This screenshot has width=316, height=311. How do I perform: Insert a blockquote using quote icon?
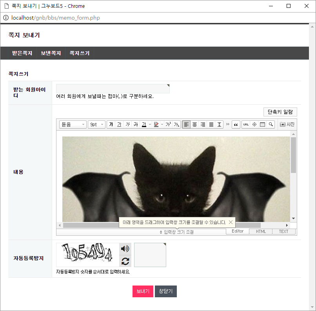pos(236,125)
